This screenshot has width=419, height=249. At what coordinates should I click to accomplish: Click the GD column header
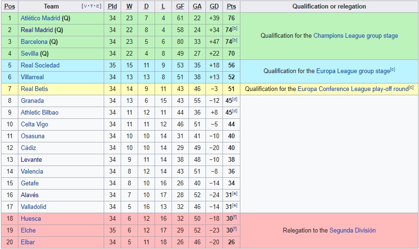tap(214, 6)
